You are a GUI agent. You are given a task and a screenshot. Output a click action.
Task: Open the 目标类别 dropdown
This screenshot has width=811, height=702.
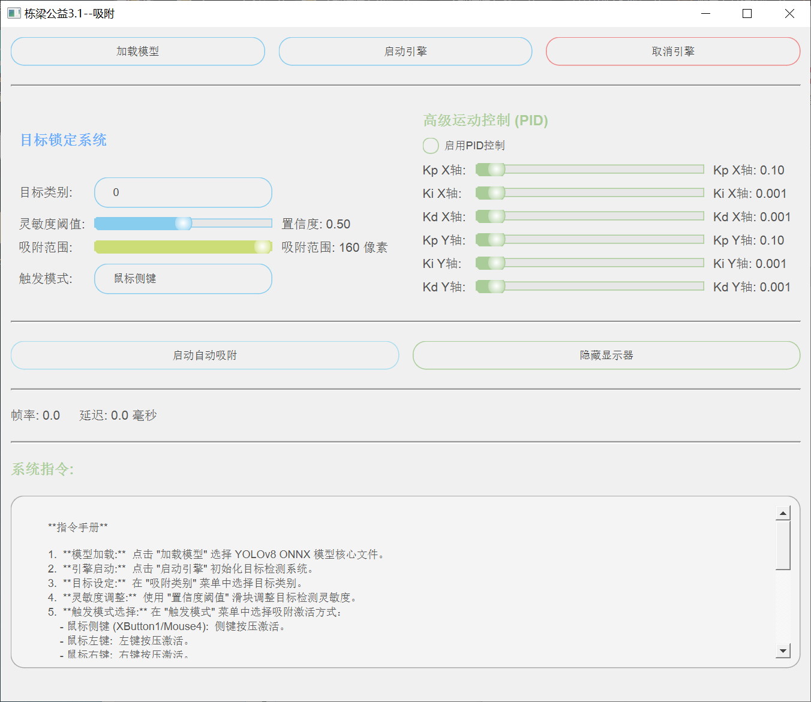tap(183, 192)
